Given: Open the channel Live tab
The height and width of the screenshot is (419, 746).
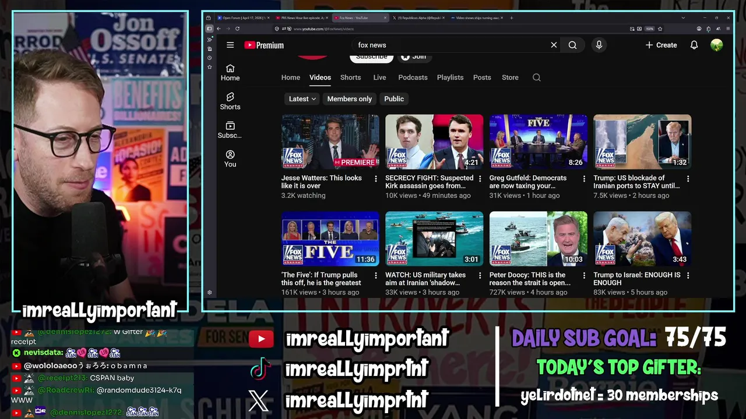Looking at the screenshot, I should [x=379, y=77].
